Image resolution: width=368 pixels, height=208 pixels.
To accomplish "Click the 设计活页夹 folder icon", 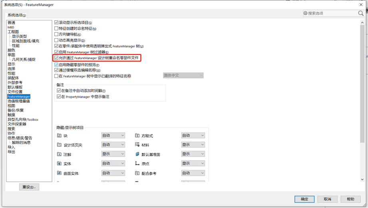I will tap(59, 145).
